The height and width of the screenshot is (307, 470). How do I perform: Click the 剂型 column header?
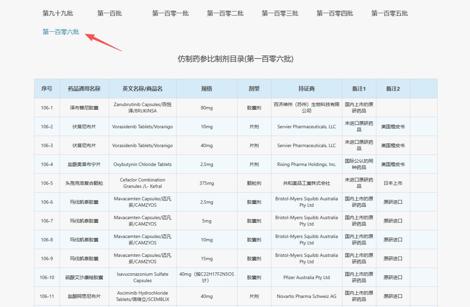pos(254,89)
